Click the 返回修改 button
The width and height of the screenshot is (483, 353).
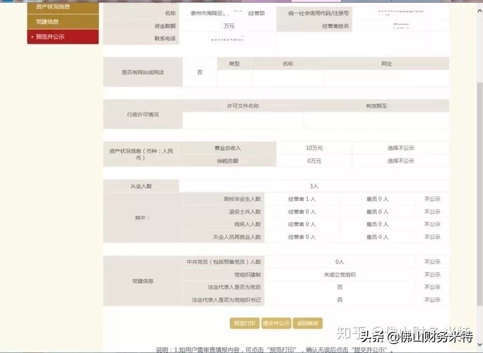308,323
